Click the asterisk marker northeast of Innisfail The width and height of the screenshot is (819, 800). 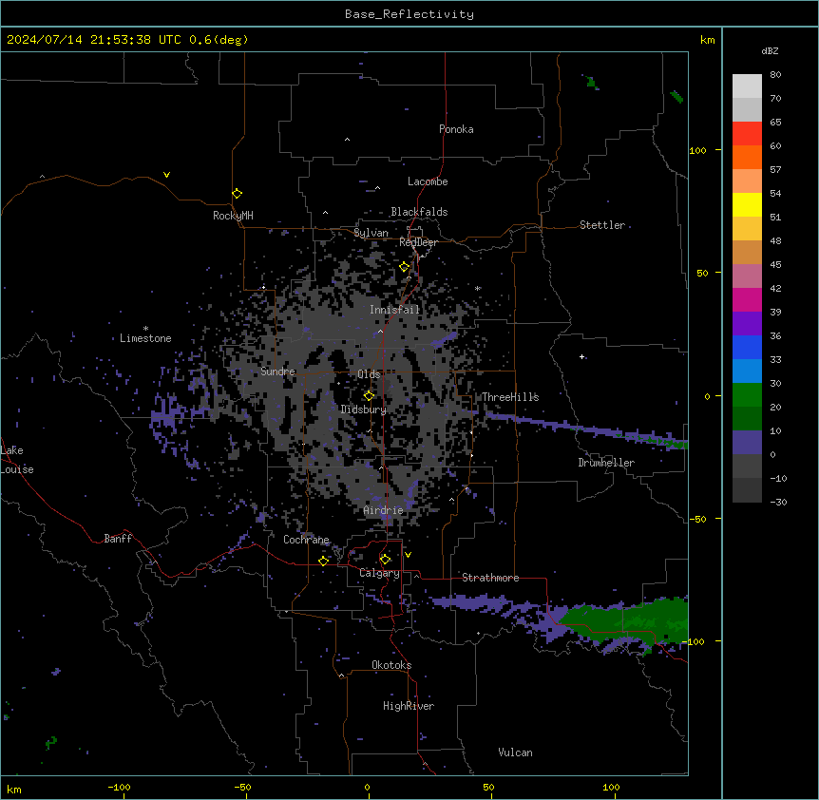477,288
